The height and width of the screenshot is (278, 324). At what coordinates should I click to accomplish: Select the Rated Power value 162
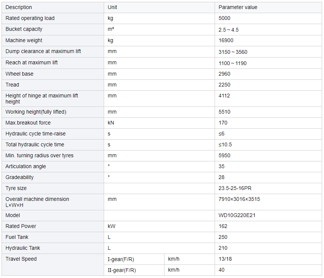click(x=223, y=226)
